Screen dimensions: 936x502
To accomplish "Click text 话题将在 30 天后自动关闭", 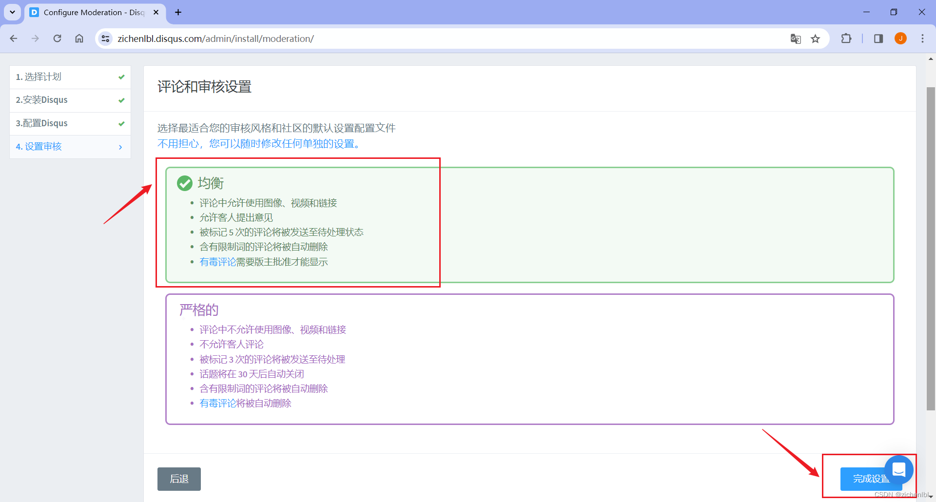I will point(252,374).
